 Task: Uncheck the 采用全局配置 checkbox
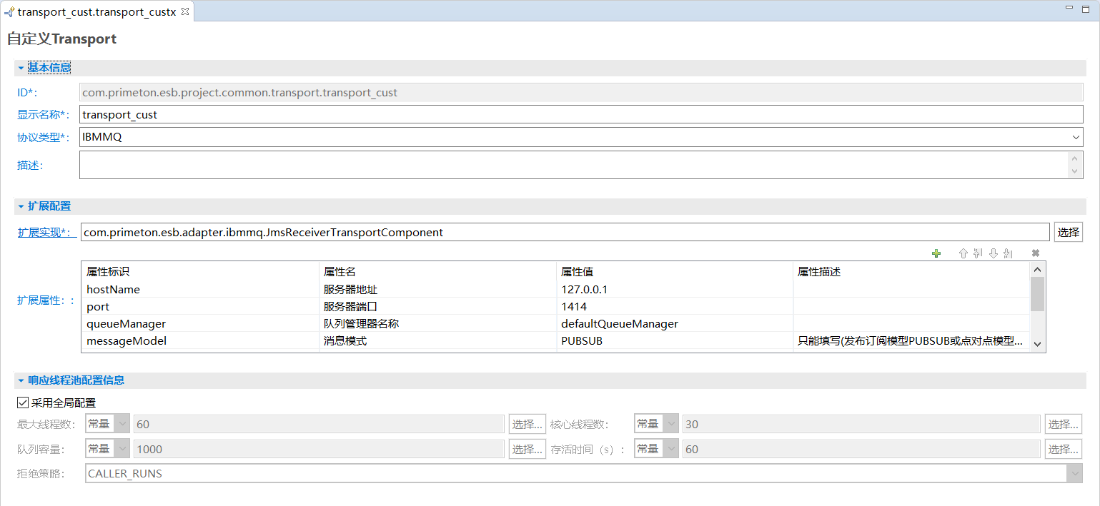point(23,403)
